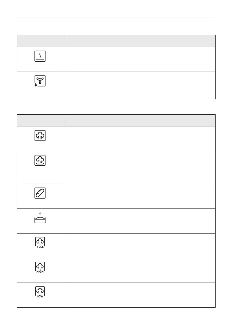Select the dough proving icon with upward arrow
The image size is (231, 328).
(x=40, y=218)
